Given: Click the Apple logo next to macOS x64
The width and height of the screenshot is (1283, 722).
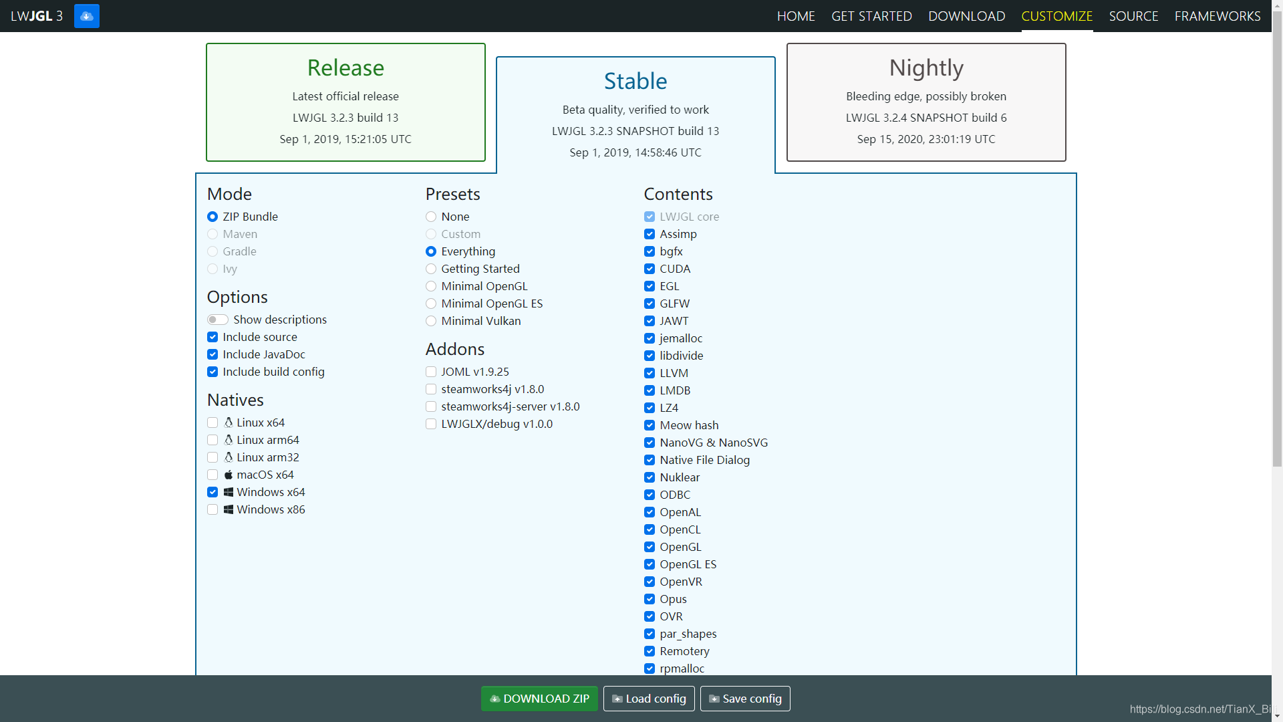Looking at the screenshot, I should click(x=229, y=475).
